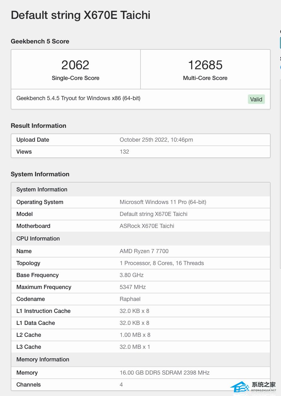Click the Memory Information section header
The width and height of the screenshot is (281, 396).
(43, 359)
